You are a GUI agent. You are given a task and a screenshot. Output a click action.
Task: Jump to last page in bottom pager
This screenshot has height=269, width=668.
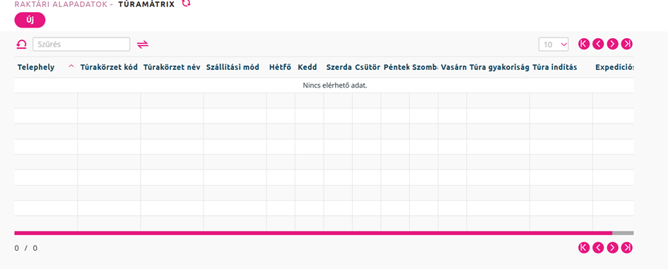[627, 248]
